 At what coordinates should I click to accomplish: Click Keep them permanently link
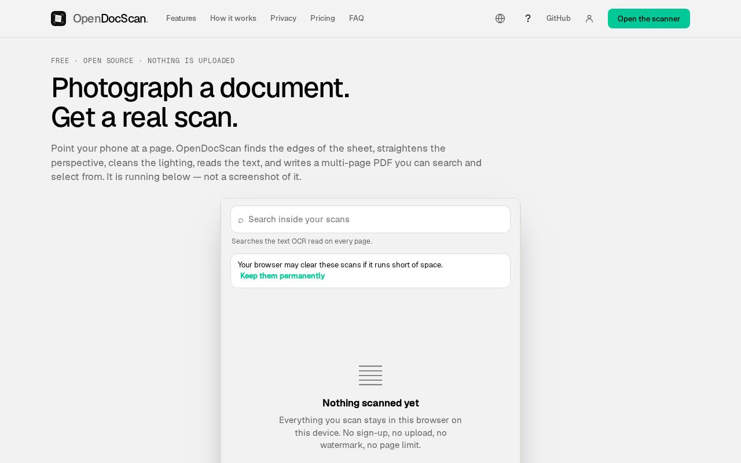[283, 276]
